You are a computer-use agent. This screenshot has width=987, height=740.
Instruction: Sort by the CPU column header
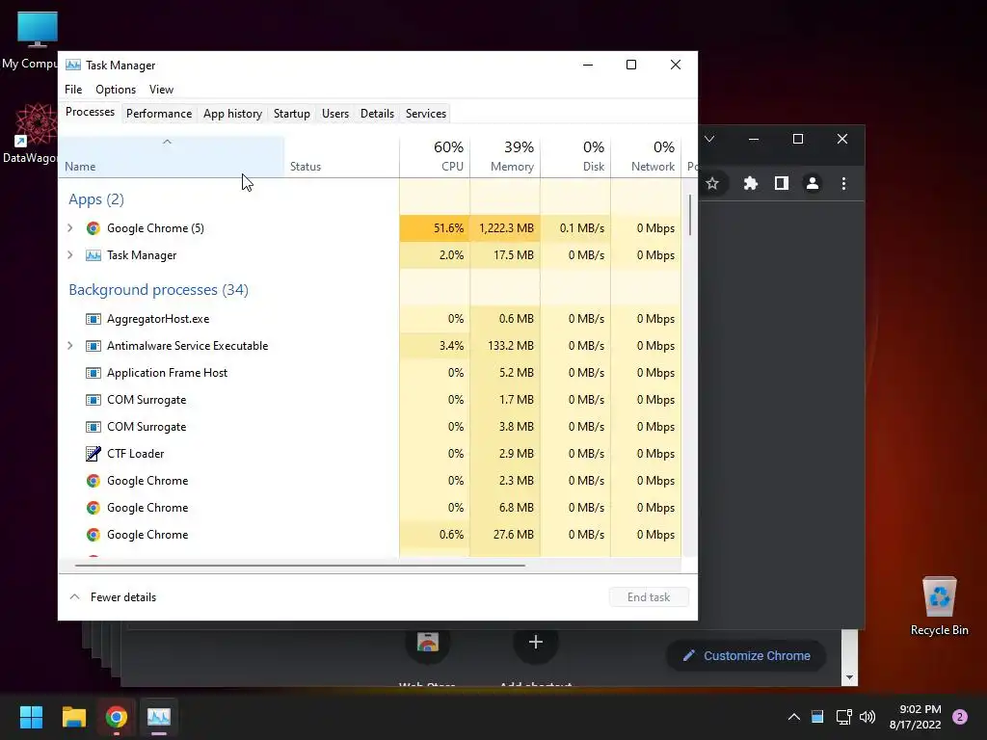(435, 156)
